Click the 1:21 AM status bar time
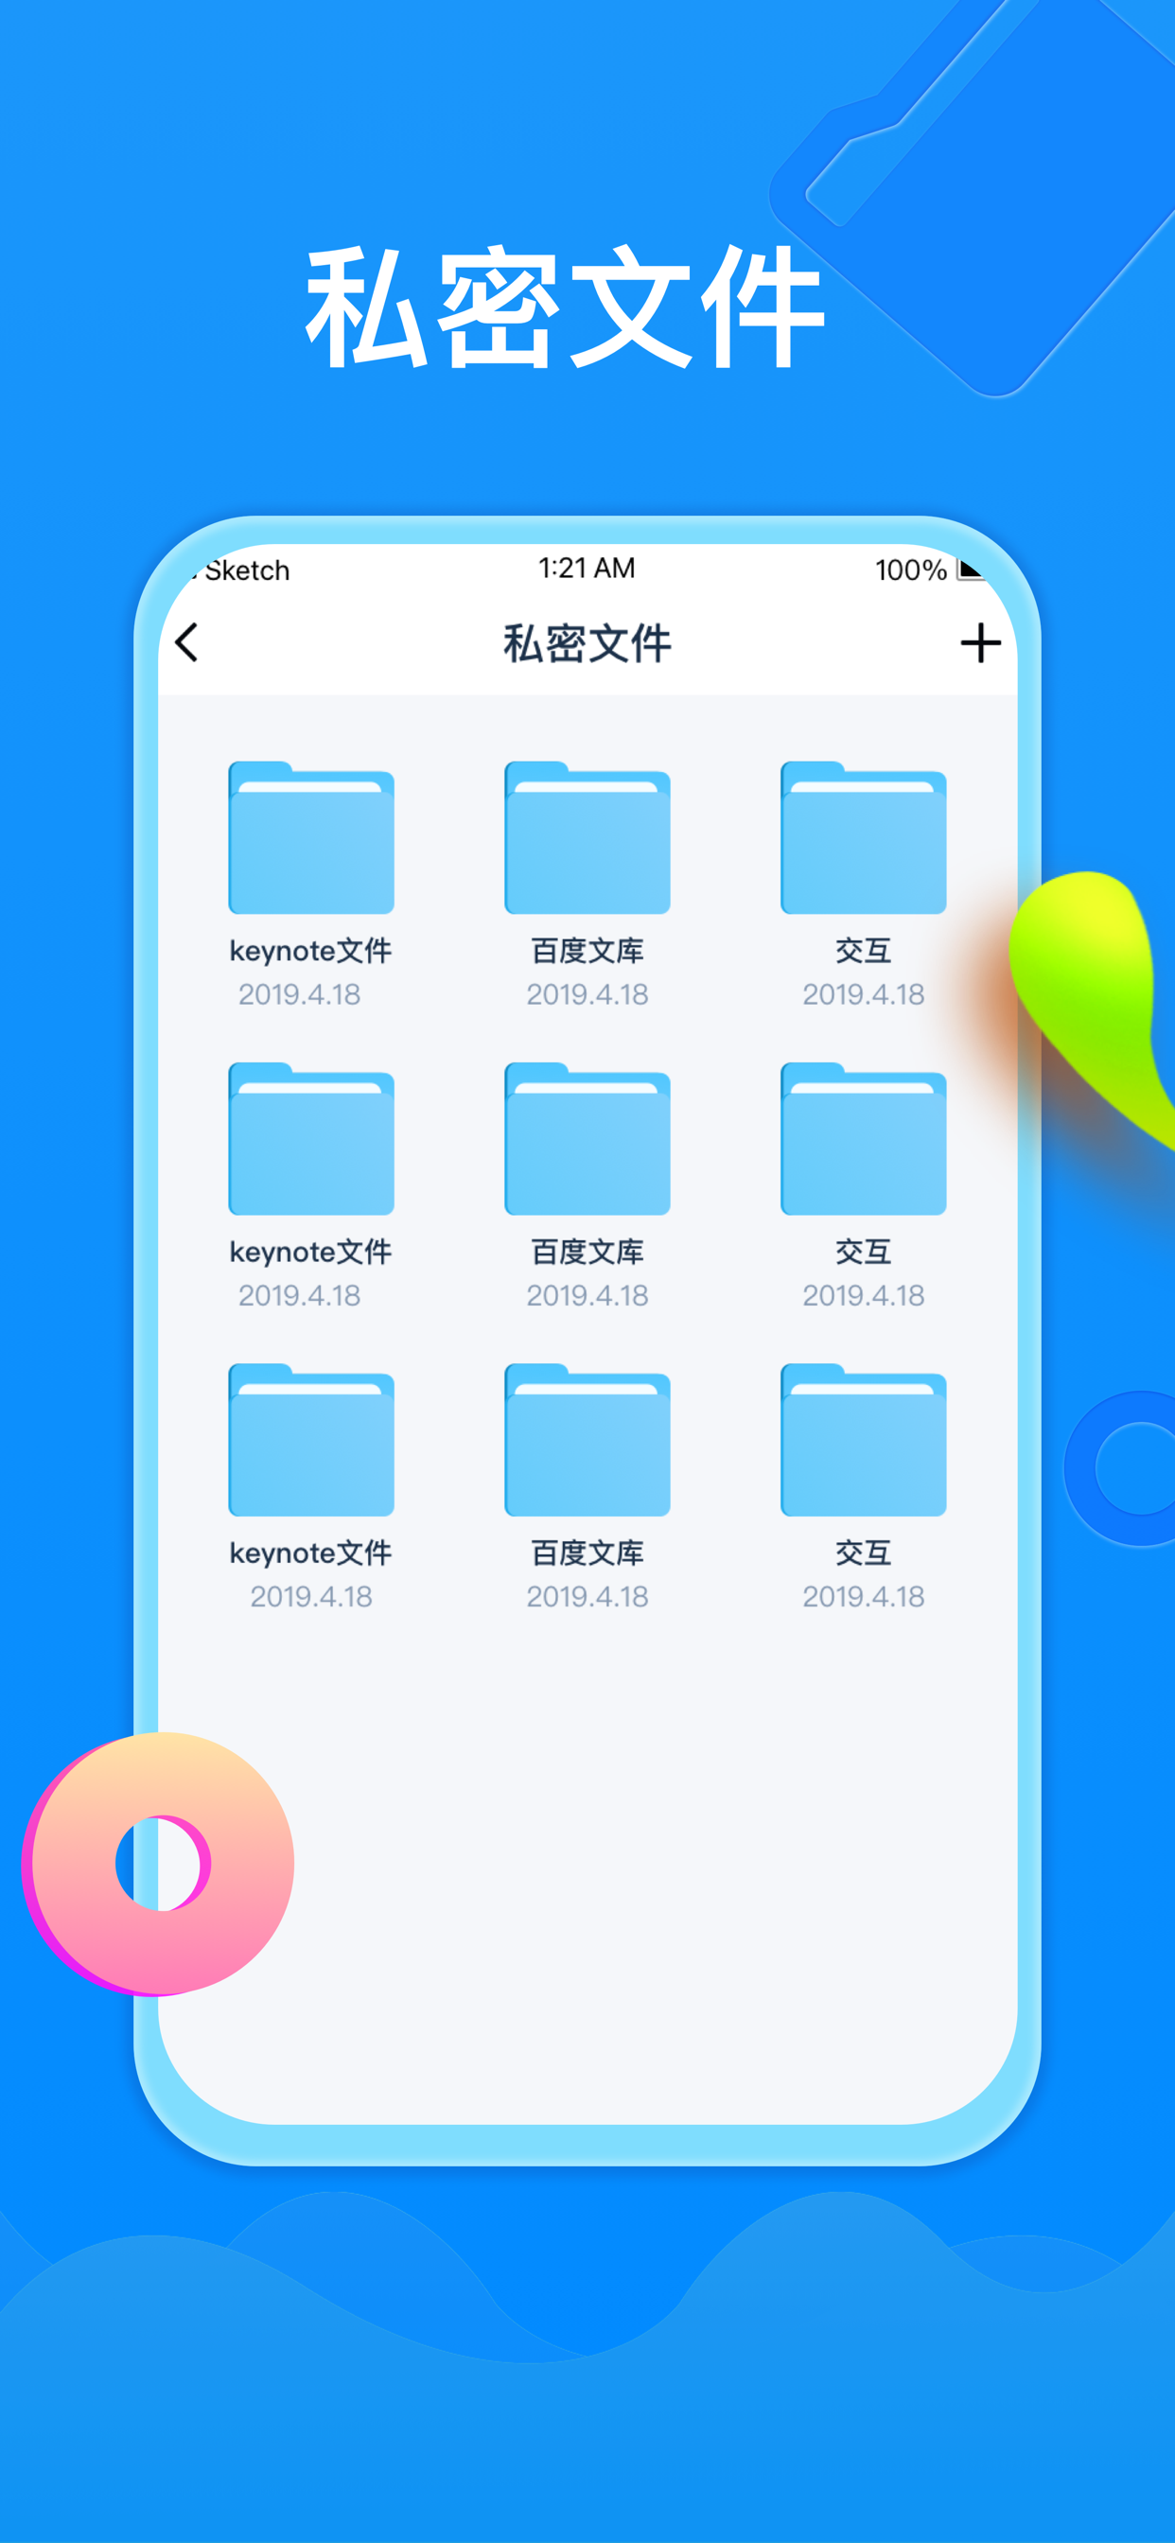 587,568
